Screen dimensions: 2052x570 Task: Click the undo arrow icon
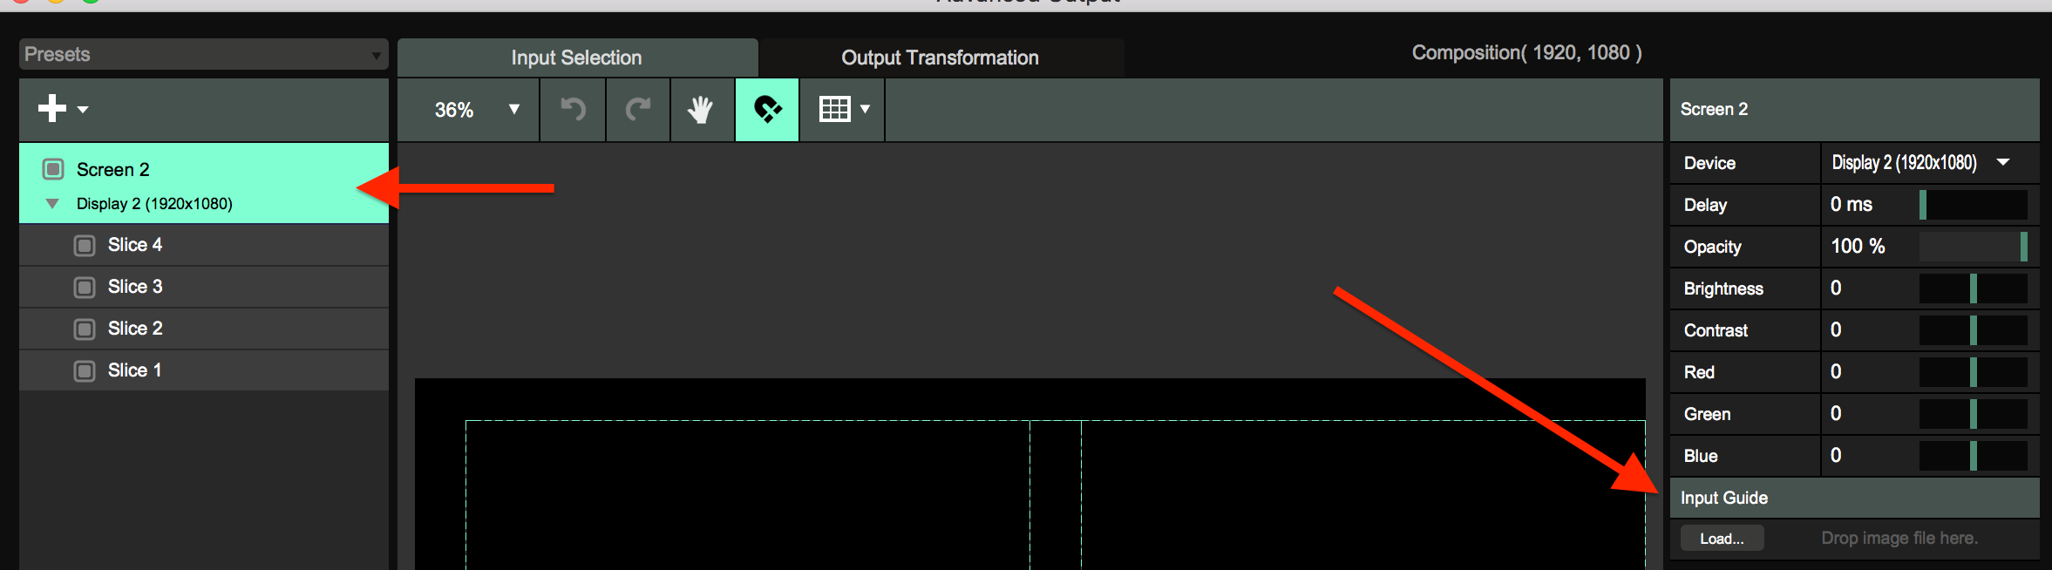coord(573,110)
